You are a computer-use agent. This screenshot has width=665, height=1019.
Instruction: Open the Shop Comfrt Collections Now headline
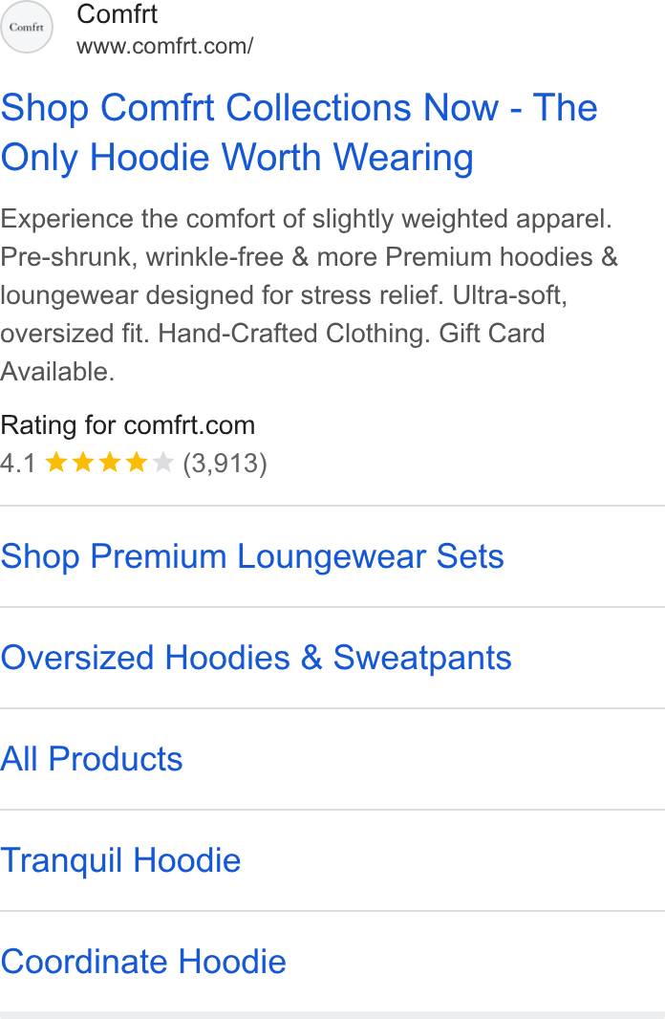pos(299,133)
